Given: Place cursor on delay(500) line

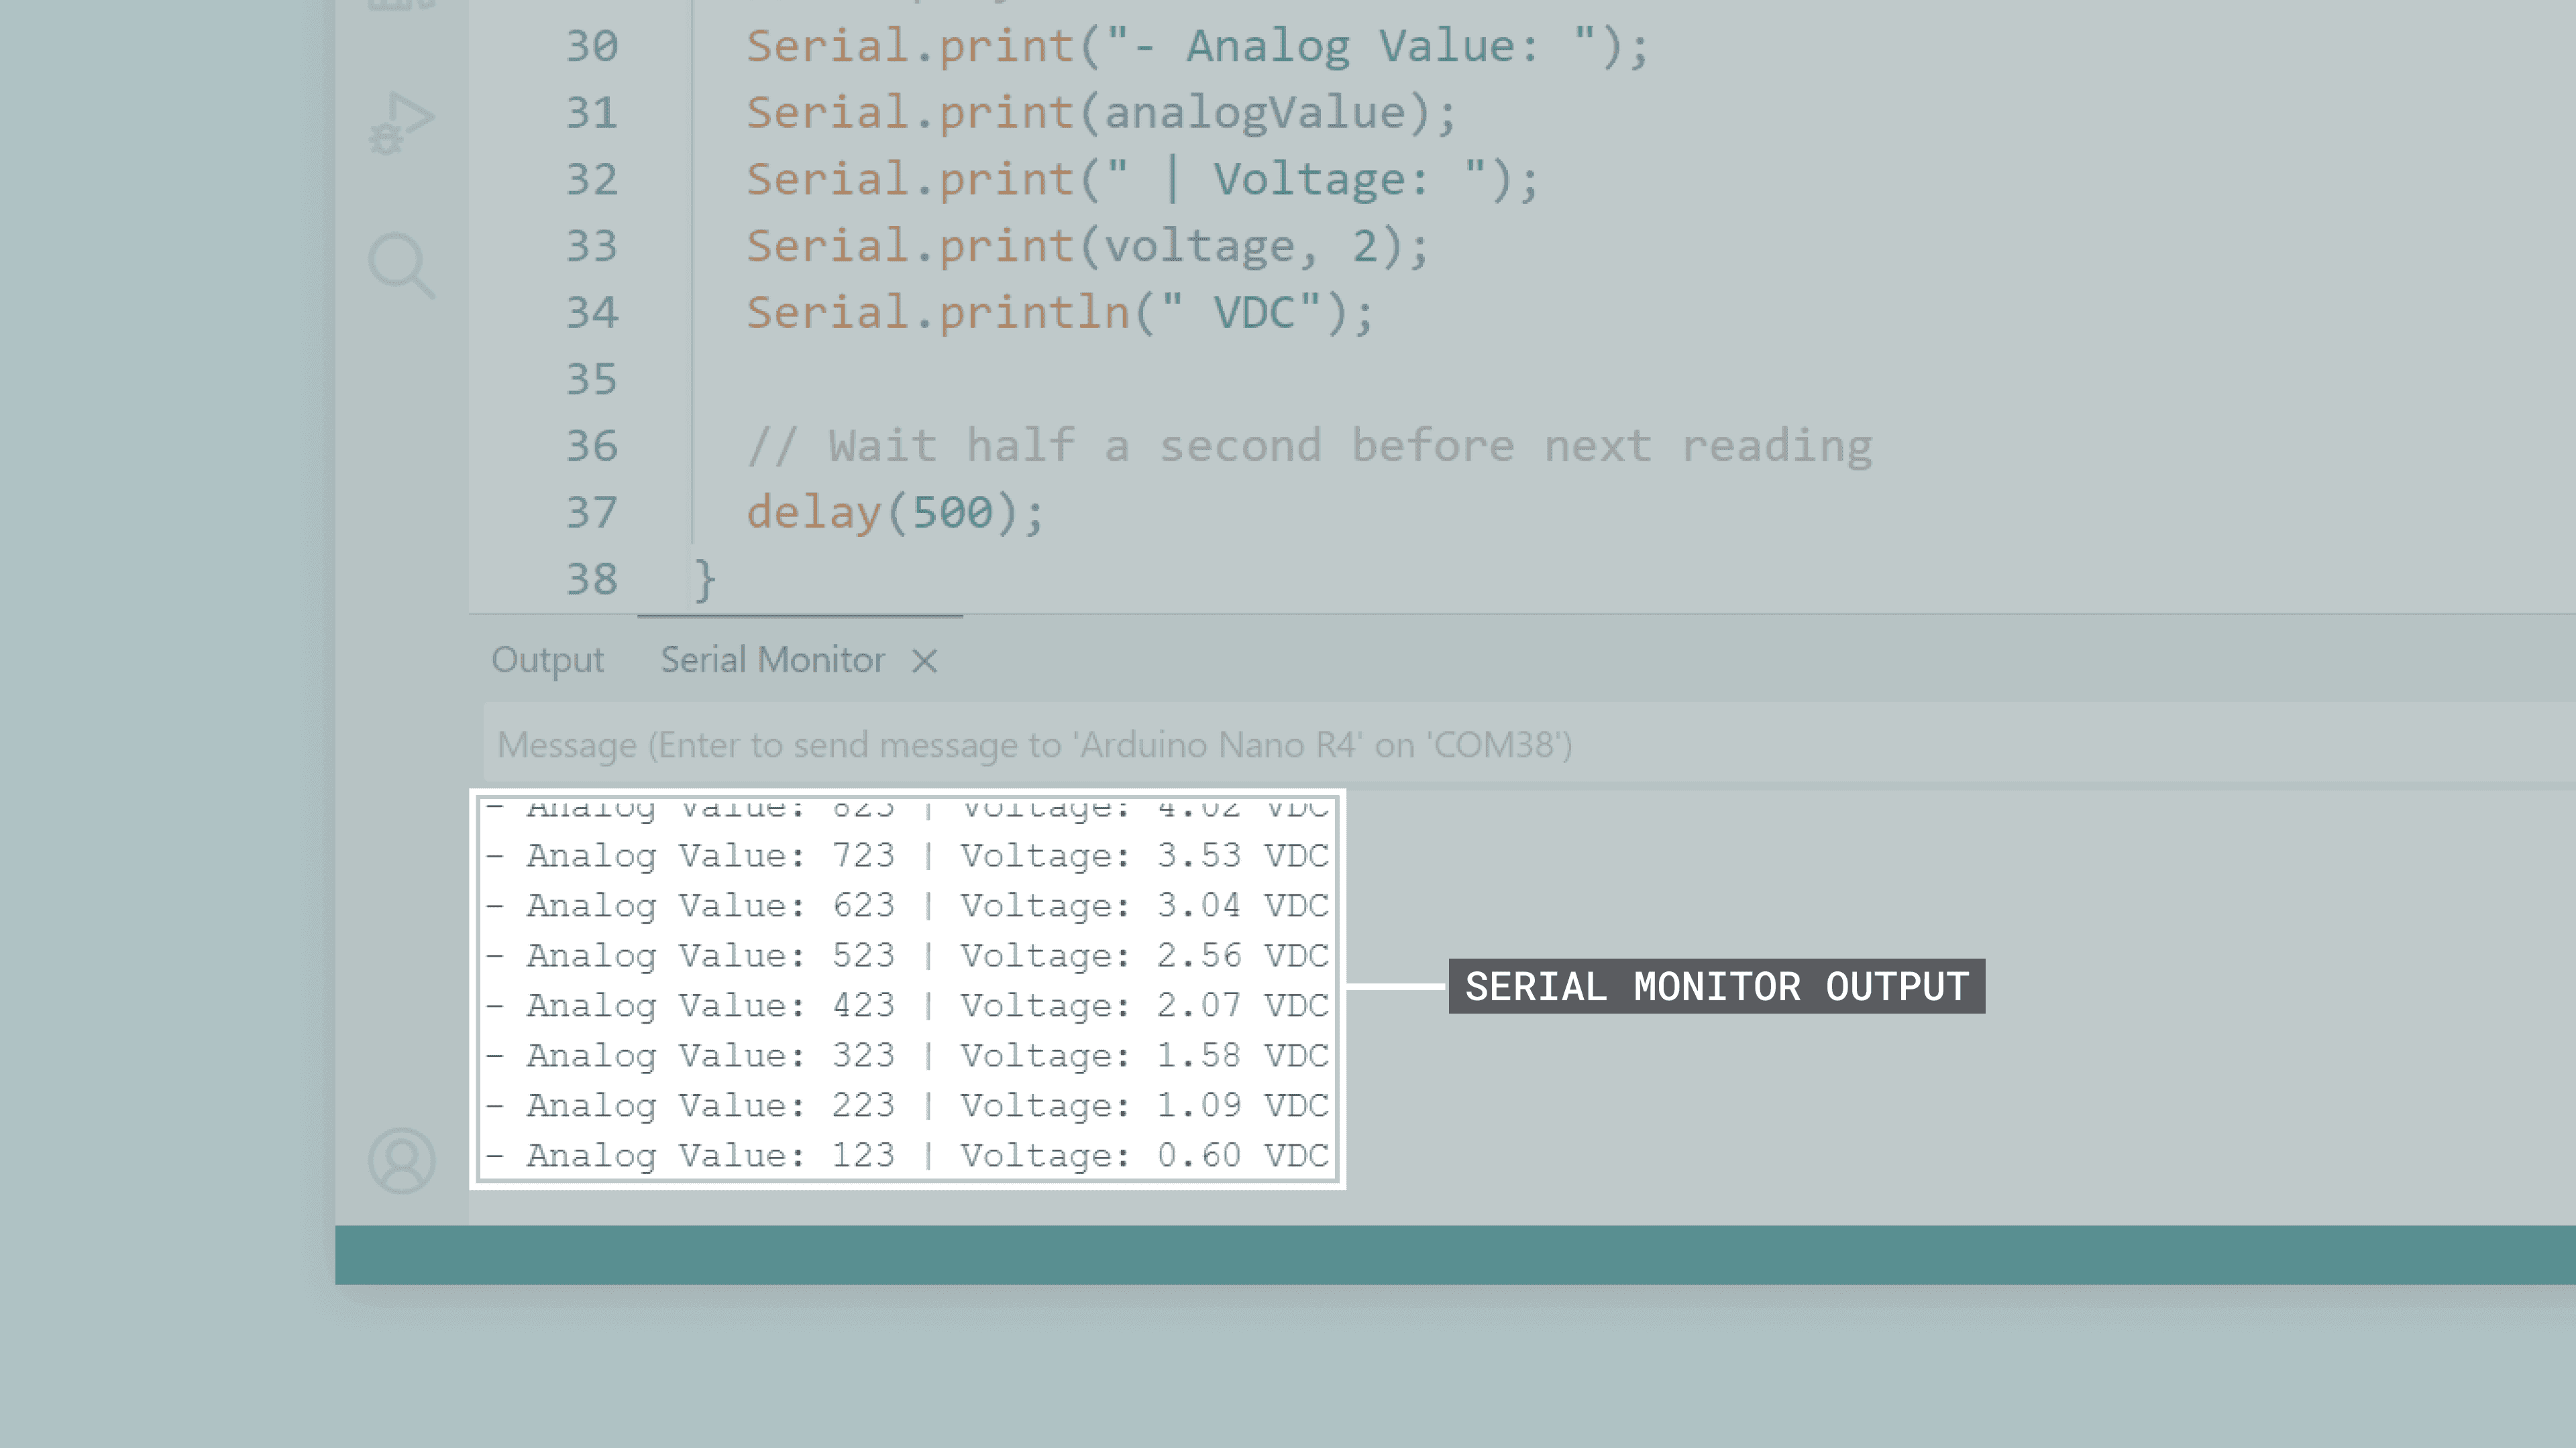Looking at the screenshot, I should 895,513.
